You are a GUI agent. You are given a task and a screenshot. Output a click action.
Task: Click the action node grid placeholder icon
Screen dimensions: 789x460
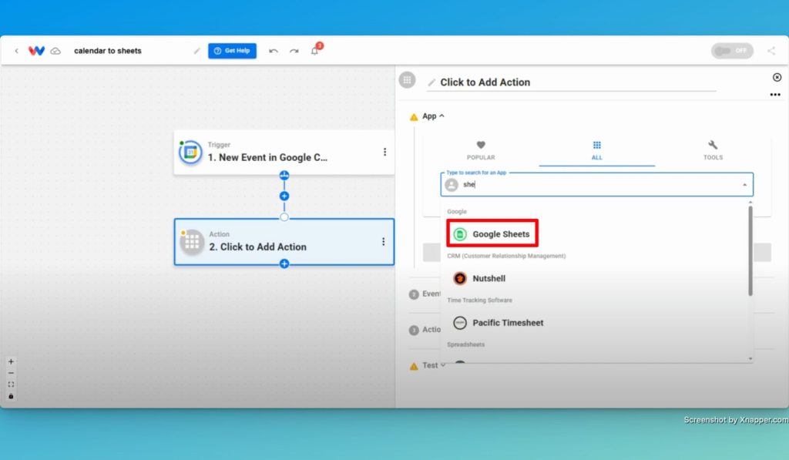click(192, 242)
